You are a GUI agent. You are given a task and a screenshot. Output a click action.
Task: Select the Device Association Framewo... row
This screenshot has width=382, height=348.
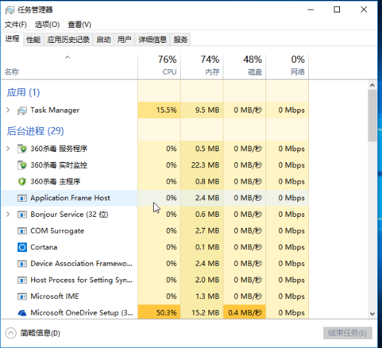155,264
